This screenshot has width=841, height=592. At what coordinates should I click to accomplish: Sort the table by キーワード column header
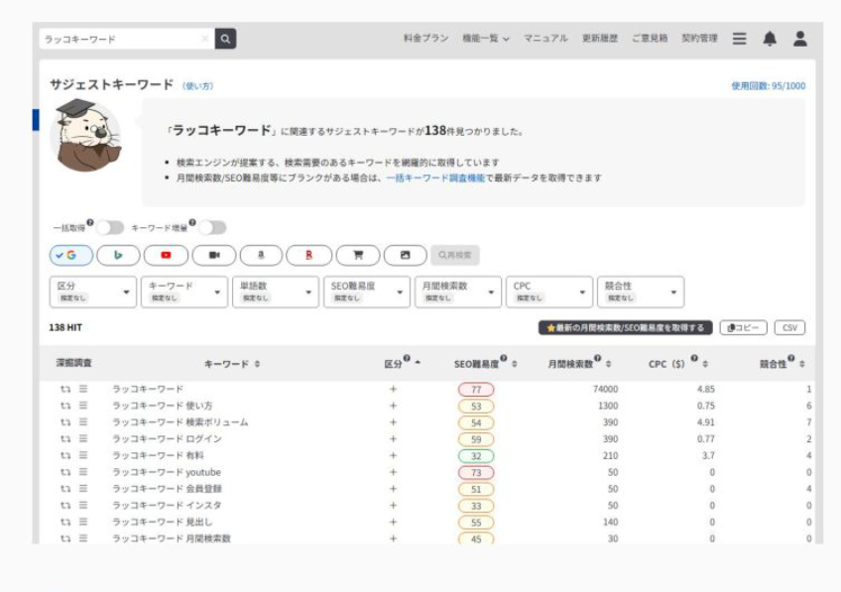232,364
